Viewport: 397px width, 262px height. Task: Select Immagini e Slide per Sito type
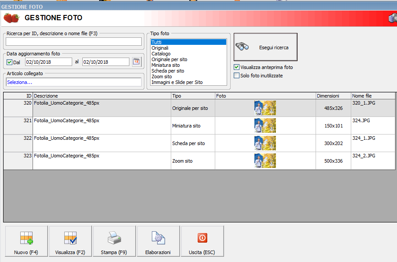pyautogui.click(x=188, y=82)
